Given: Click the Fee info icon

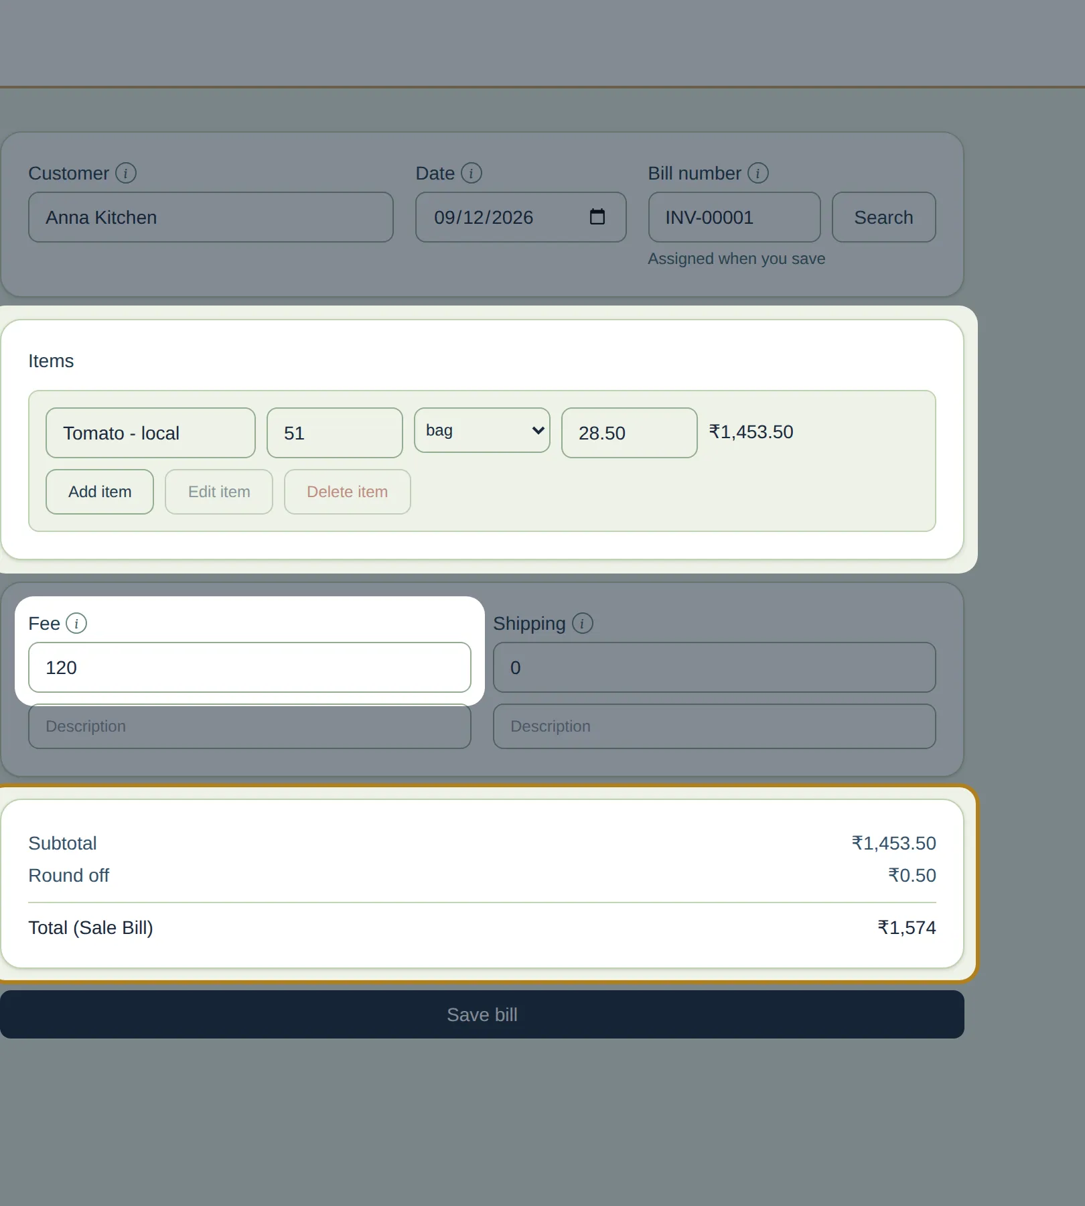Looking at the screenshot, I should (x=76, y=623).
